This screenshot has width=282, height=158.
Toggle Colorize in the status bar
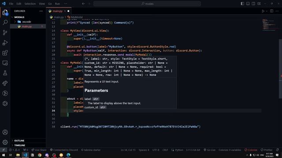click(x=251, y=150)
